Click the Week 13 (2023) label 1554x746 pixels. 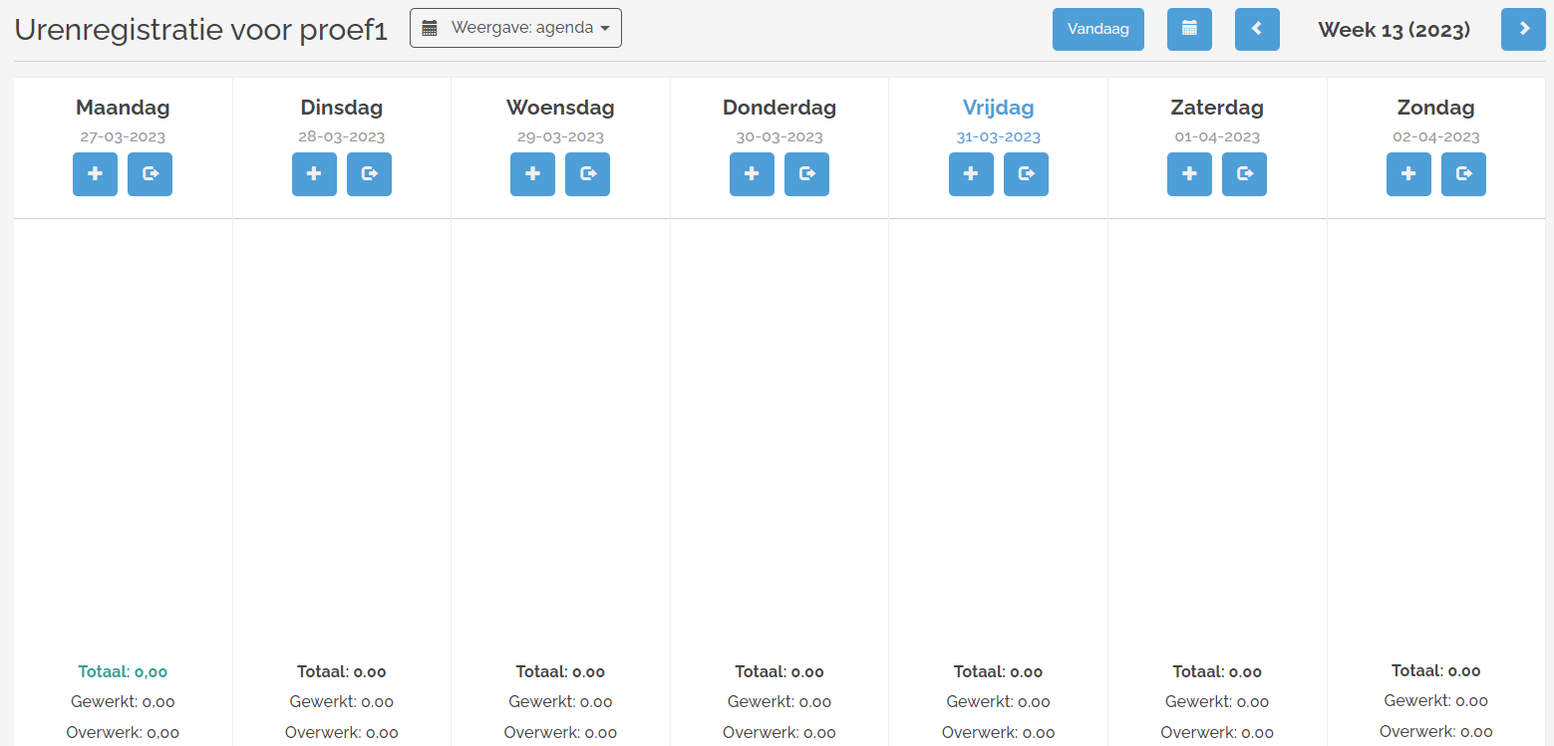pyautogui.click(x=1394, y=30)
